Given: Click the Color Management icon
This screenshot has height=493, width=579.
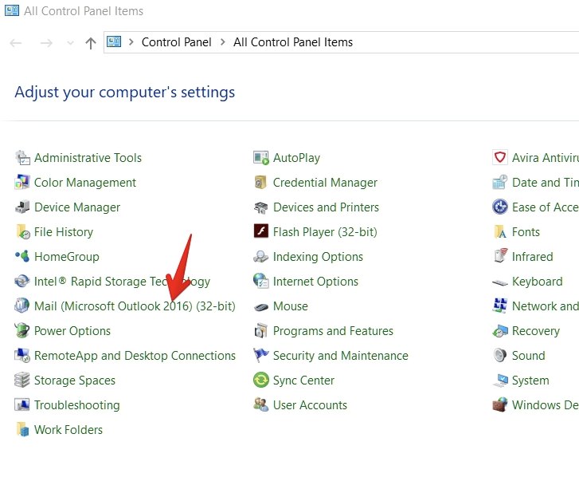Looking at the screenshot, I should [x=22, y=183].
